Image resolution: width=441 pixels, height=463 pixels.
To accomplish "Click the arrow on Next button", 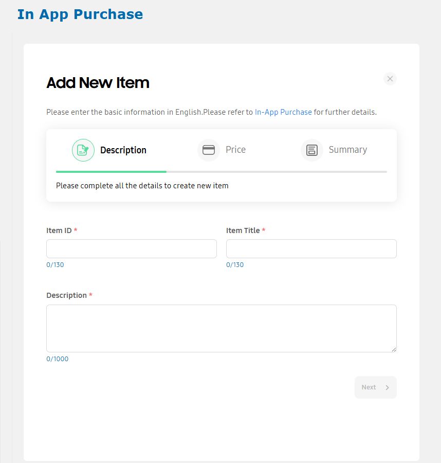I will click(388, 387).
